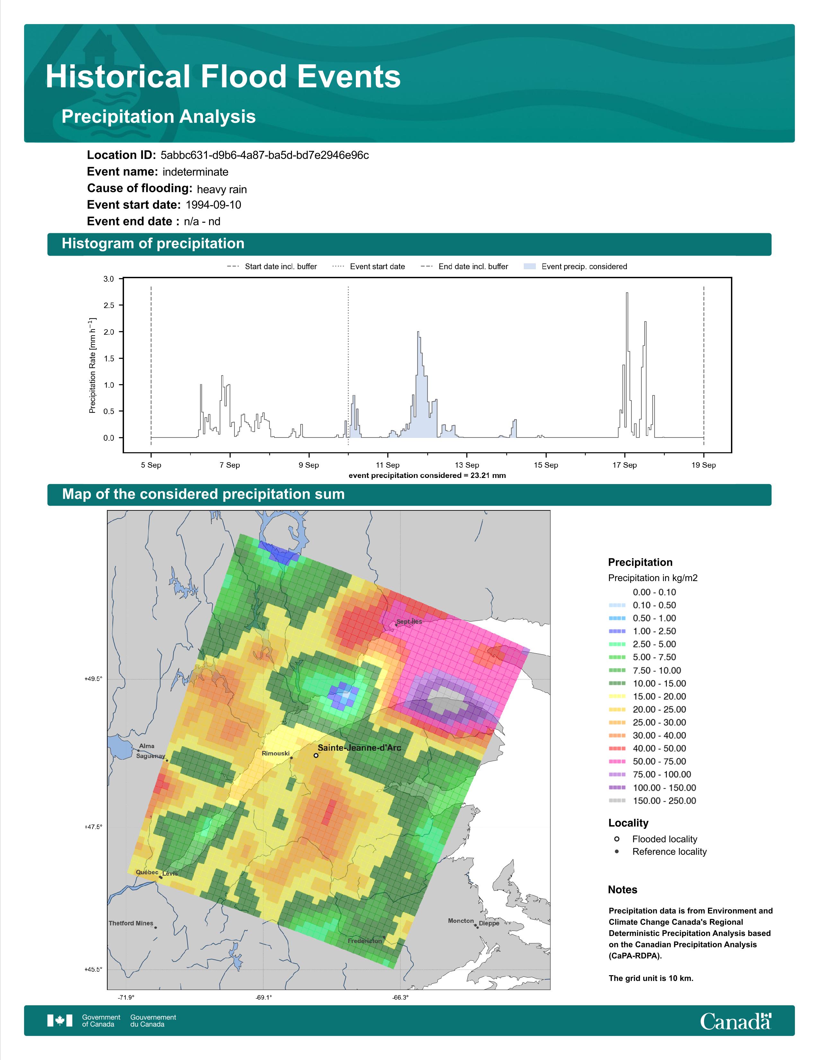Click the 5 Sep axis label

point(151,465)
